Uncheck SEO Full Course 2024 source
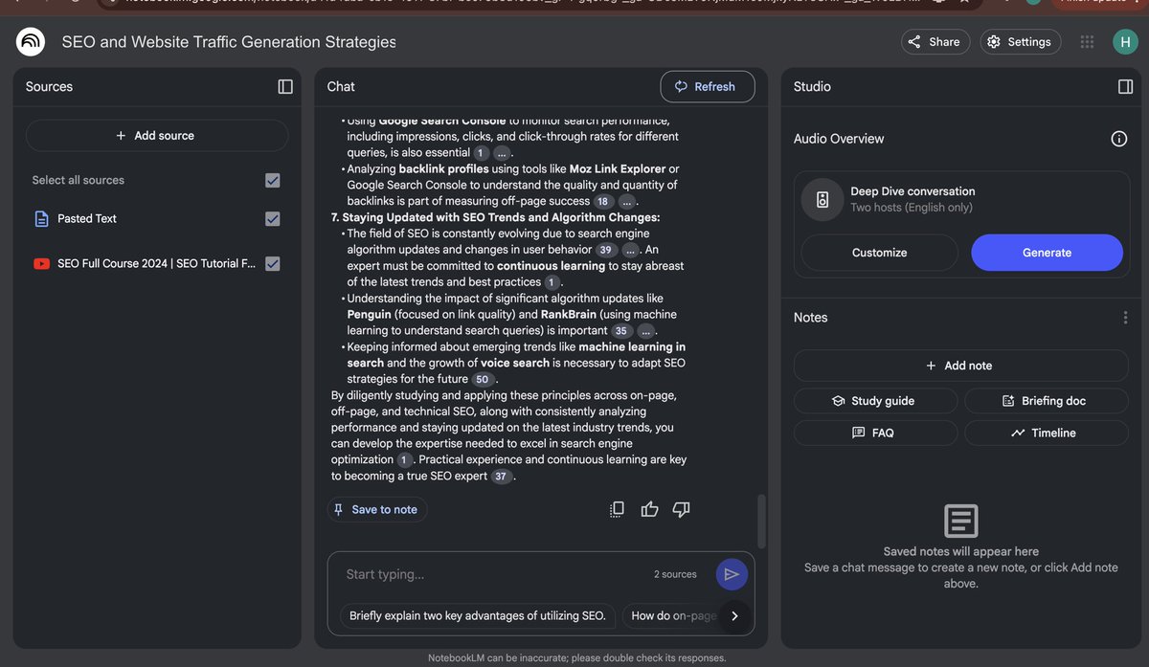The height and width of the screenshot is (667, 1149). tap(273, 264)
